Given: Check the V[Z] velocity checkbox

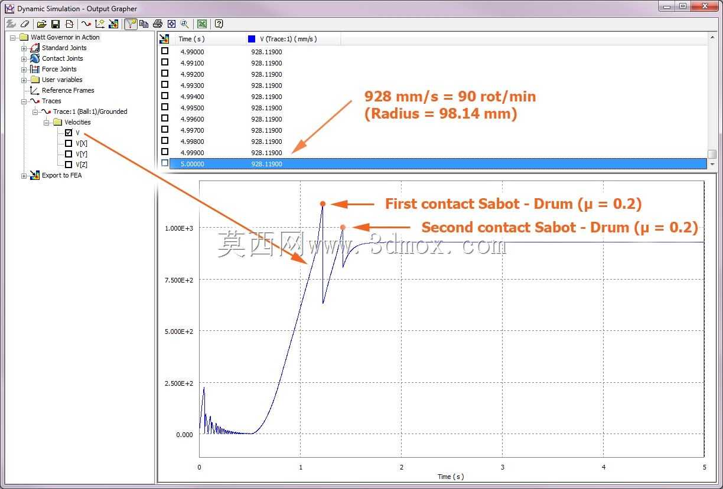Looking at the screenshot, I should pos(69,165).
